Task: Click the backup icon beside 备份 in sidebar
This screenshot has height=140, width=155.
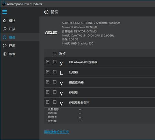Action: (x=5, y=37)
